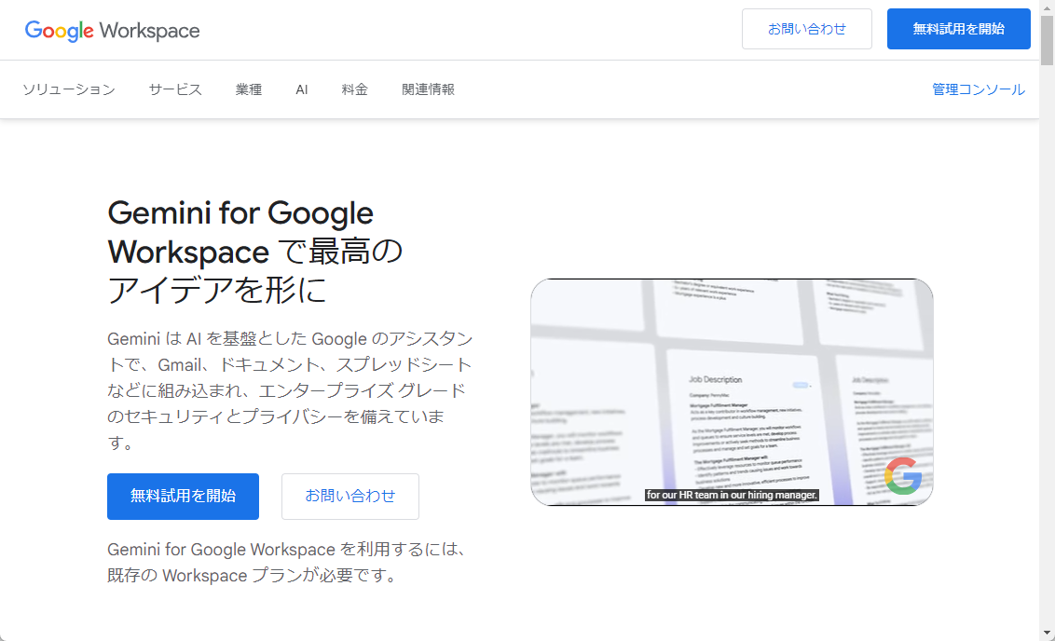Click the 無料試用を開始 button below the hero text

click(x=183, y=497)
